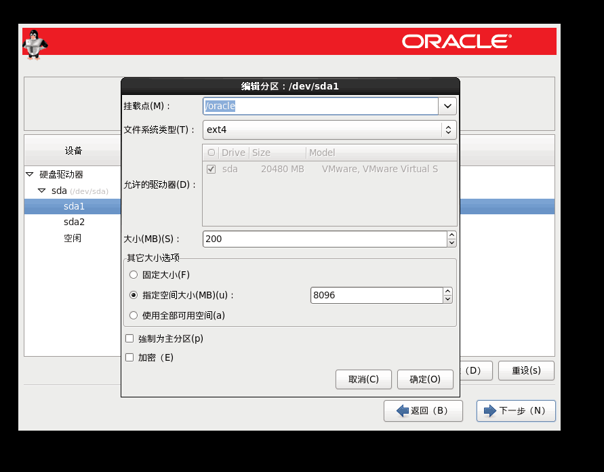
Task: Select sda2 partition in device tree
Action: click(74, 222)
